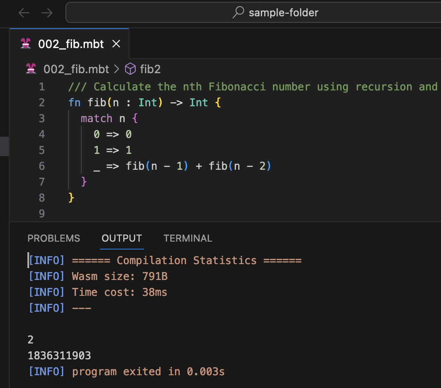
Task: Click line number 6 in the gutter
Action: click(x=42, y=166)
